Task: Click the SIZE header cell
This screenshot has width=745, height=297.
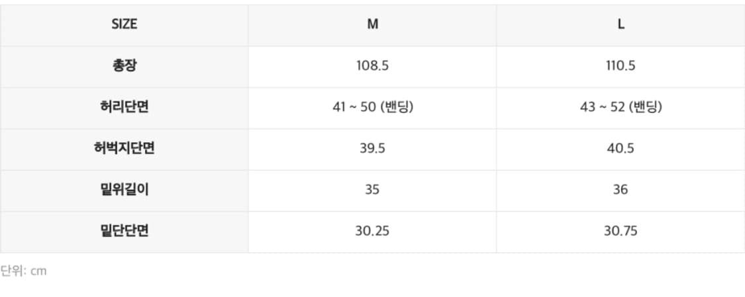Action: 124,24
